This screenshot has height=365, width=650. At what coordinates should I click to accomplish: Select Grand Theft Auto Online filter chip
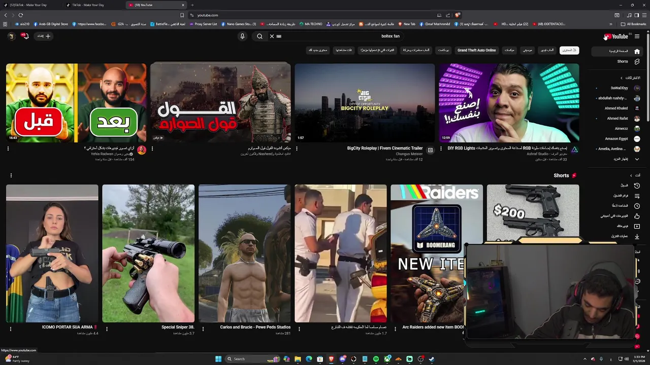pos(476,50)
